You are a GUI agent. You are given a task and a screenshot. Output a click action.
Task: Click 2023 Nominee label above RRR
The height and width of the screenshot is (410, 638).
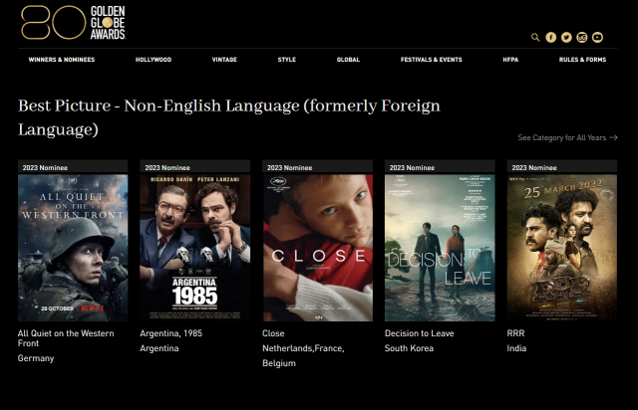pyautogui.click(x=534, y=167)
